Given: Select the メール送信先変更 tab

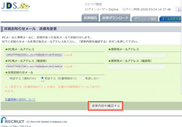Looking at the screenshot, I should [170, 19].
